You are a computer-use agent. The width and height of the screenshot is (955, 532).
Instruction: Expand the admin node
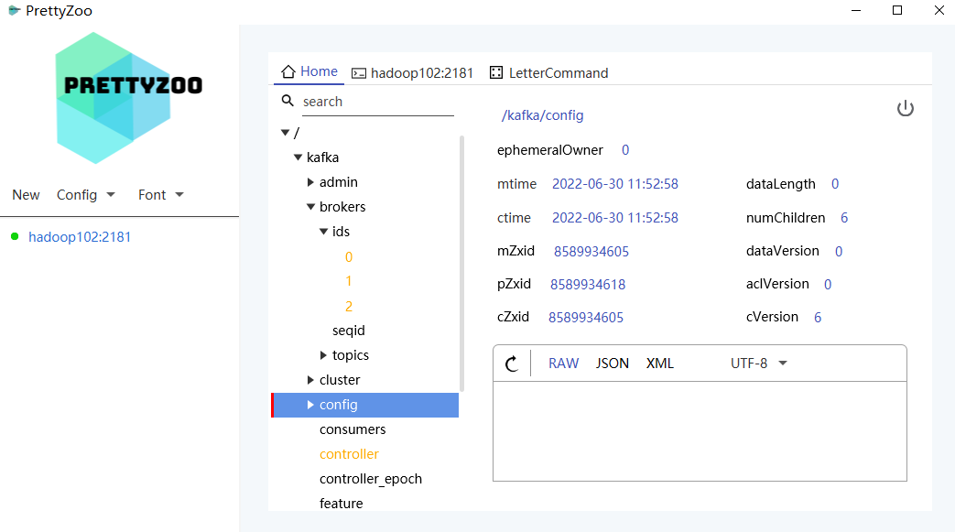310,182
